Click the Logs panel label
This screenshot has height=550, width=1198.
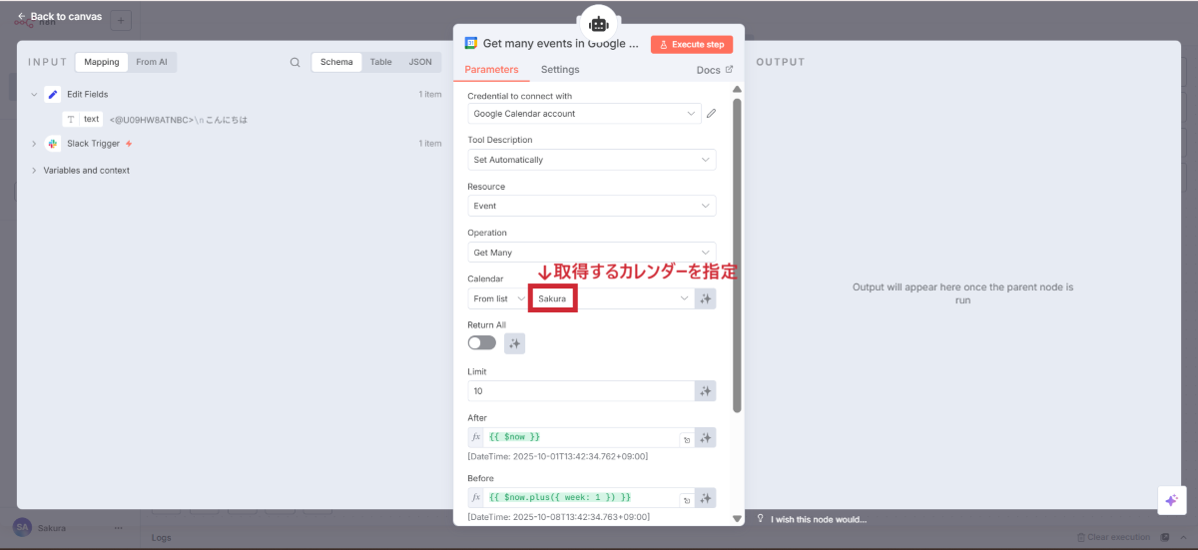161,538
